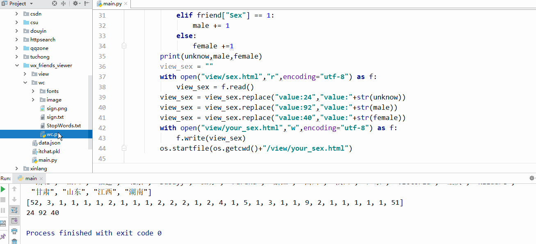Screen dimensions: 536x244
Task: Click the 'female +=1' code line
Action: click(x=213, y=46)
